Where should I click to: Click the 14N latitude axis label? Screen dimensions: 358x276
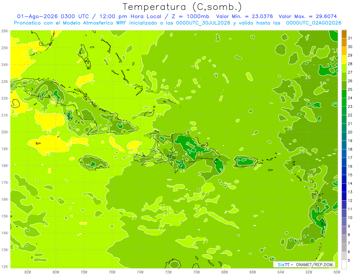pos(4,233)
